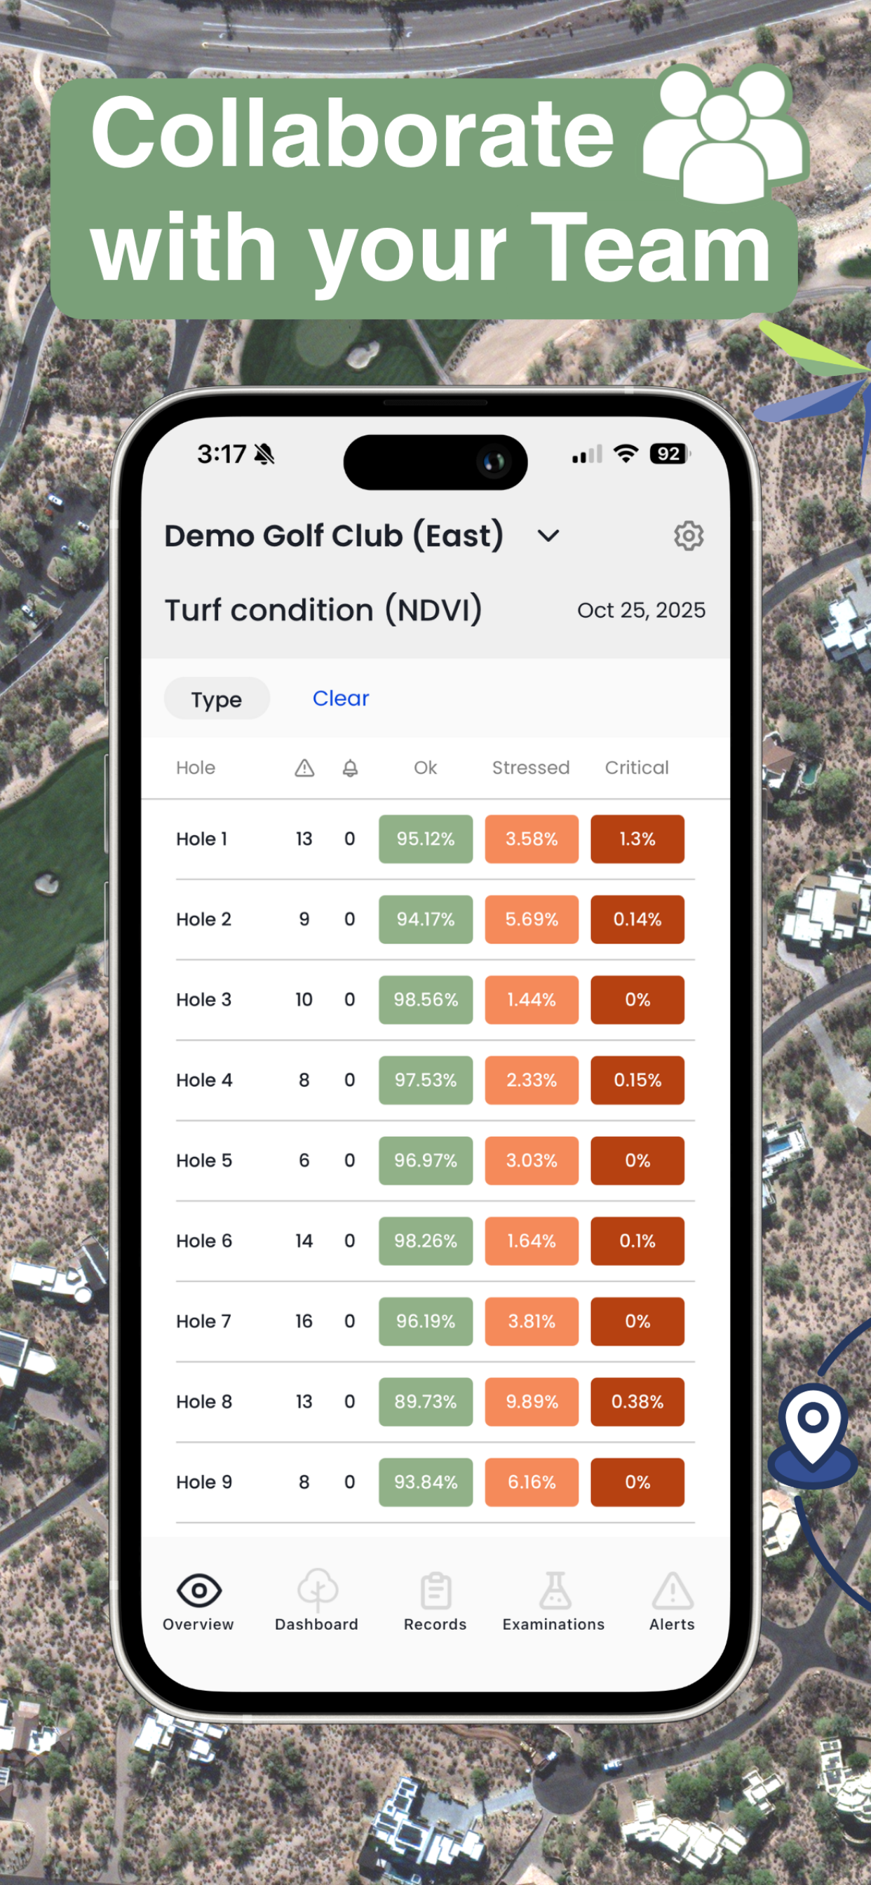Switch to the Dashboard tab label
The height and width of the screenshot is (1885, 871).
[317, 1625]
